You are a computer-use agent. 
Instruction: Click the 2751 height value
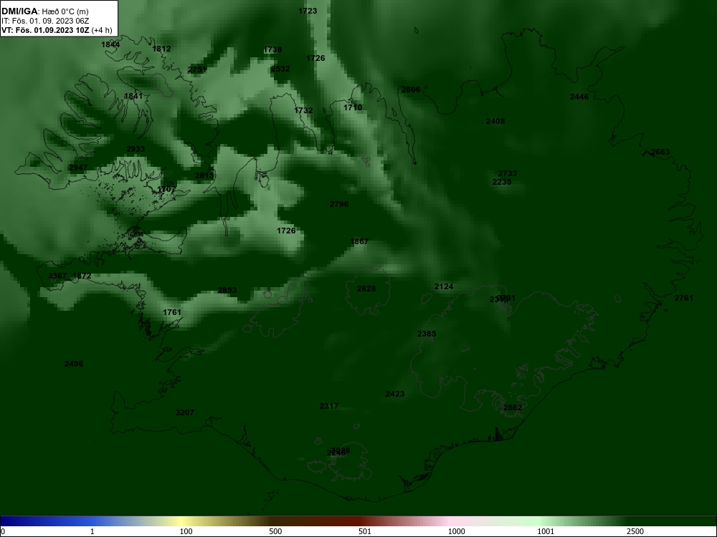pos(197,69)
